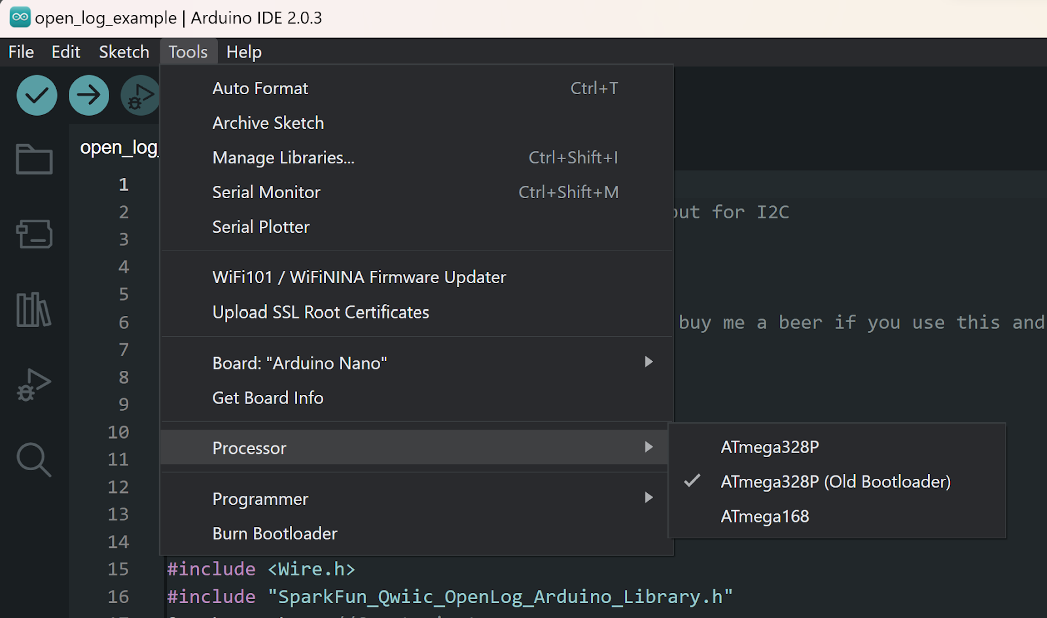Open the Help menu
The height and width of the screenshot is (618, 1047).
(244, 52)
